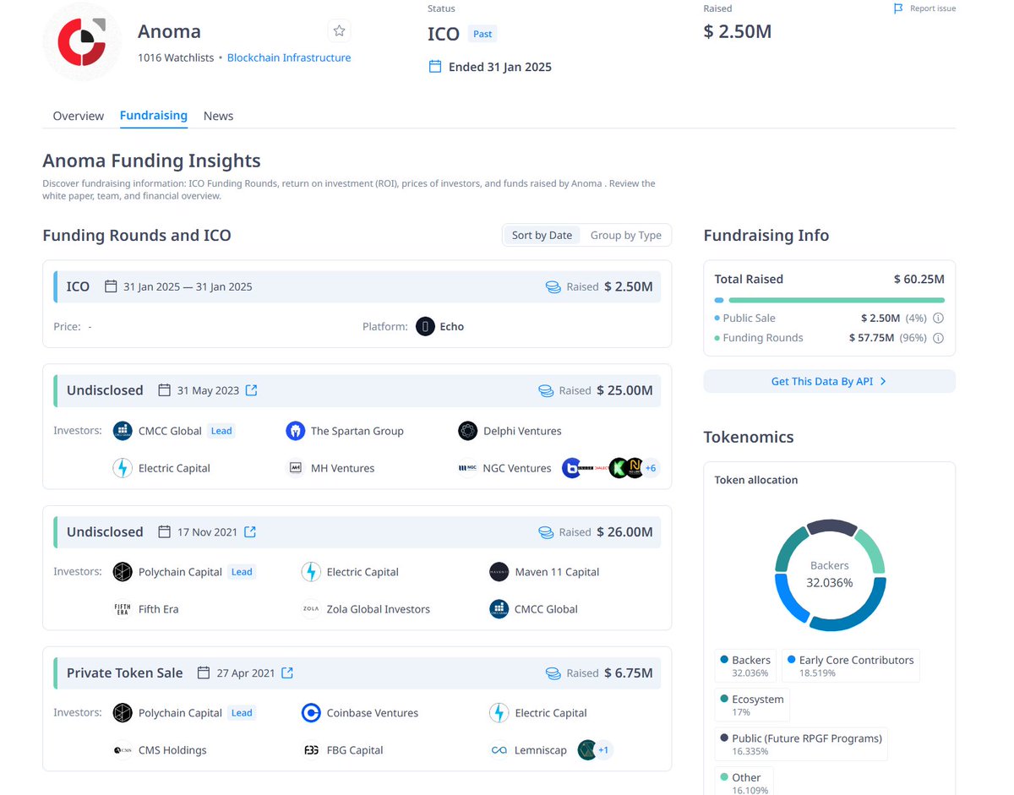Click the Anoma project logo
Image resolution: width=1014 pixels, height=795 pixels.
82,42
